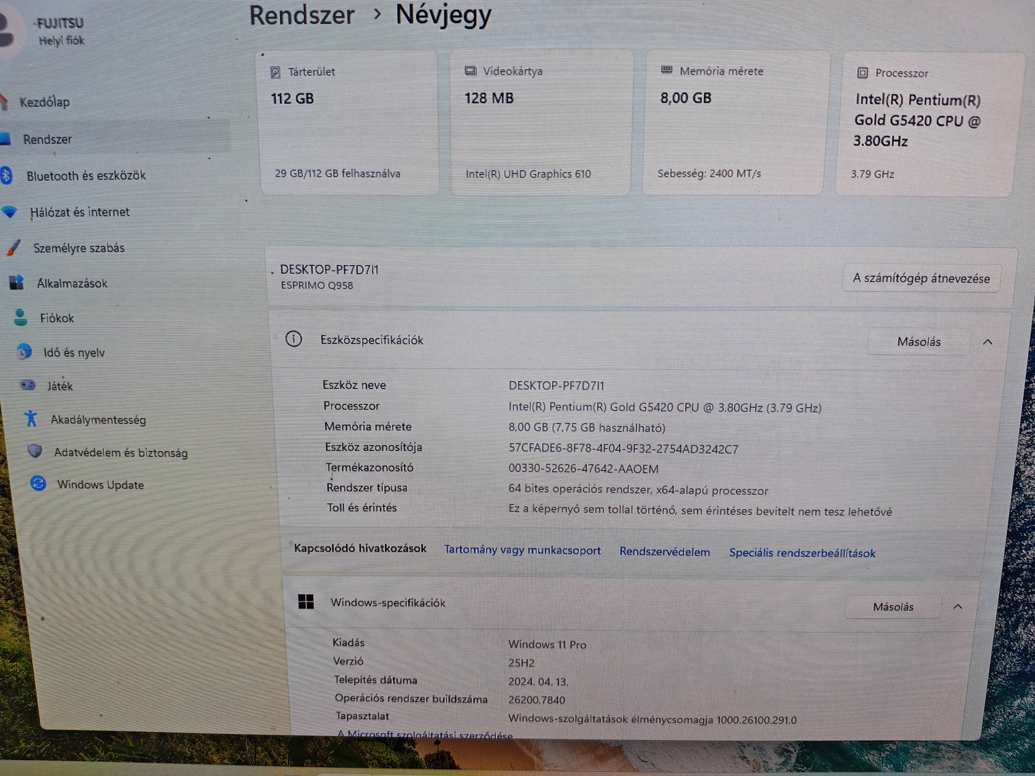
Task: Click the Személyre szabás brush icon
Action: click(14, 248)
